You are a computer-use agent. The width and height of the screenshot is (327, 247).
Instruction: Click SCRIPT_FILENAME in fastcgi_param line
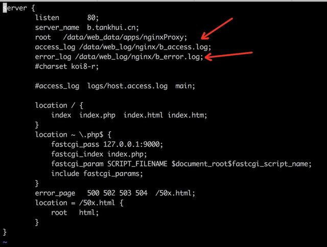click(137, 164)
